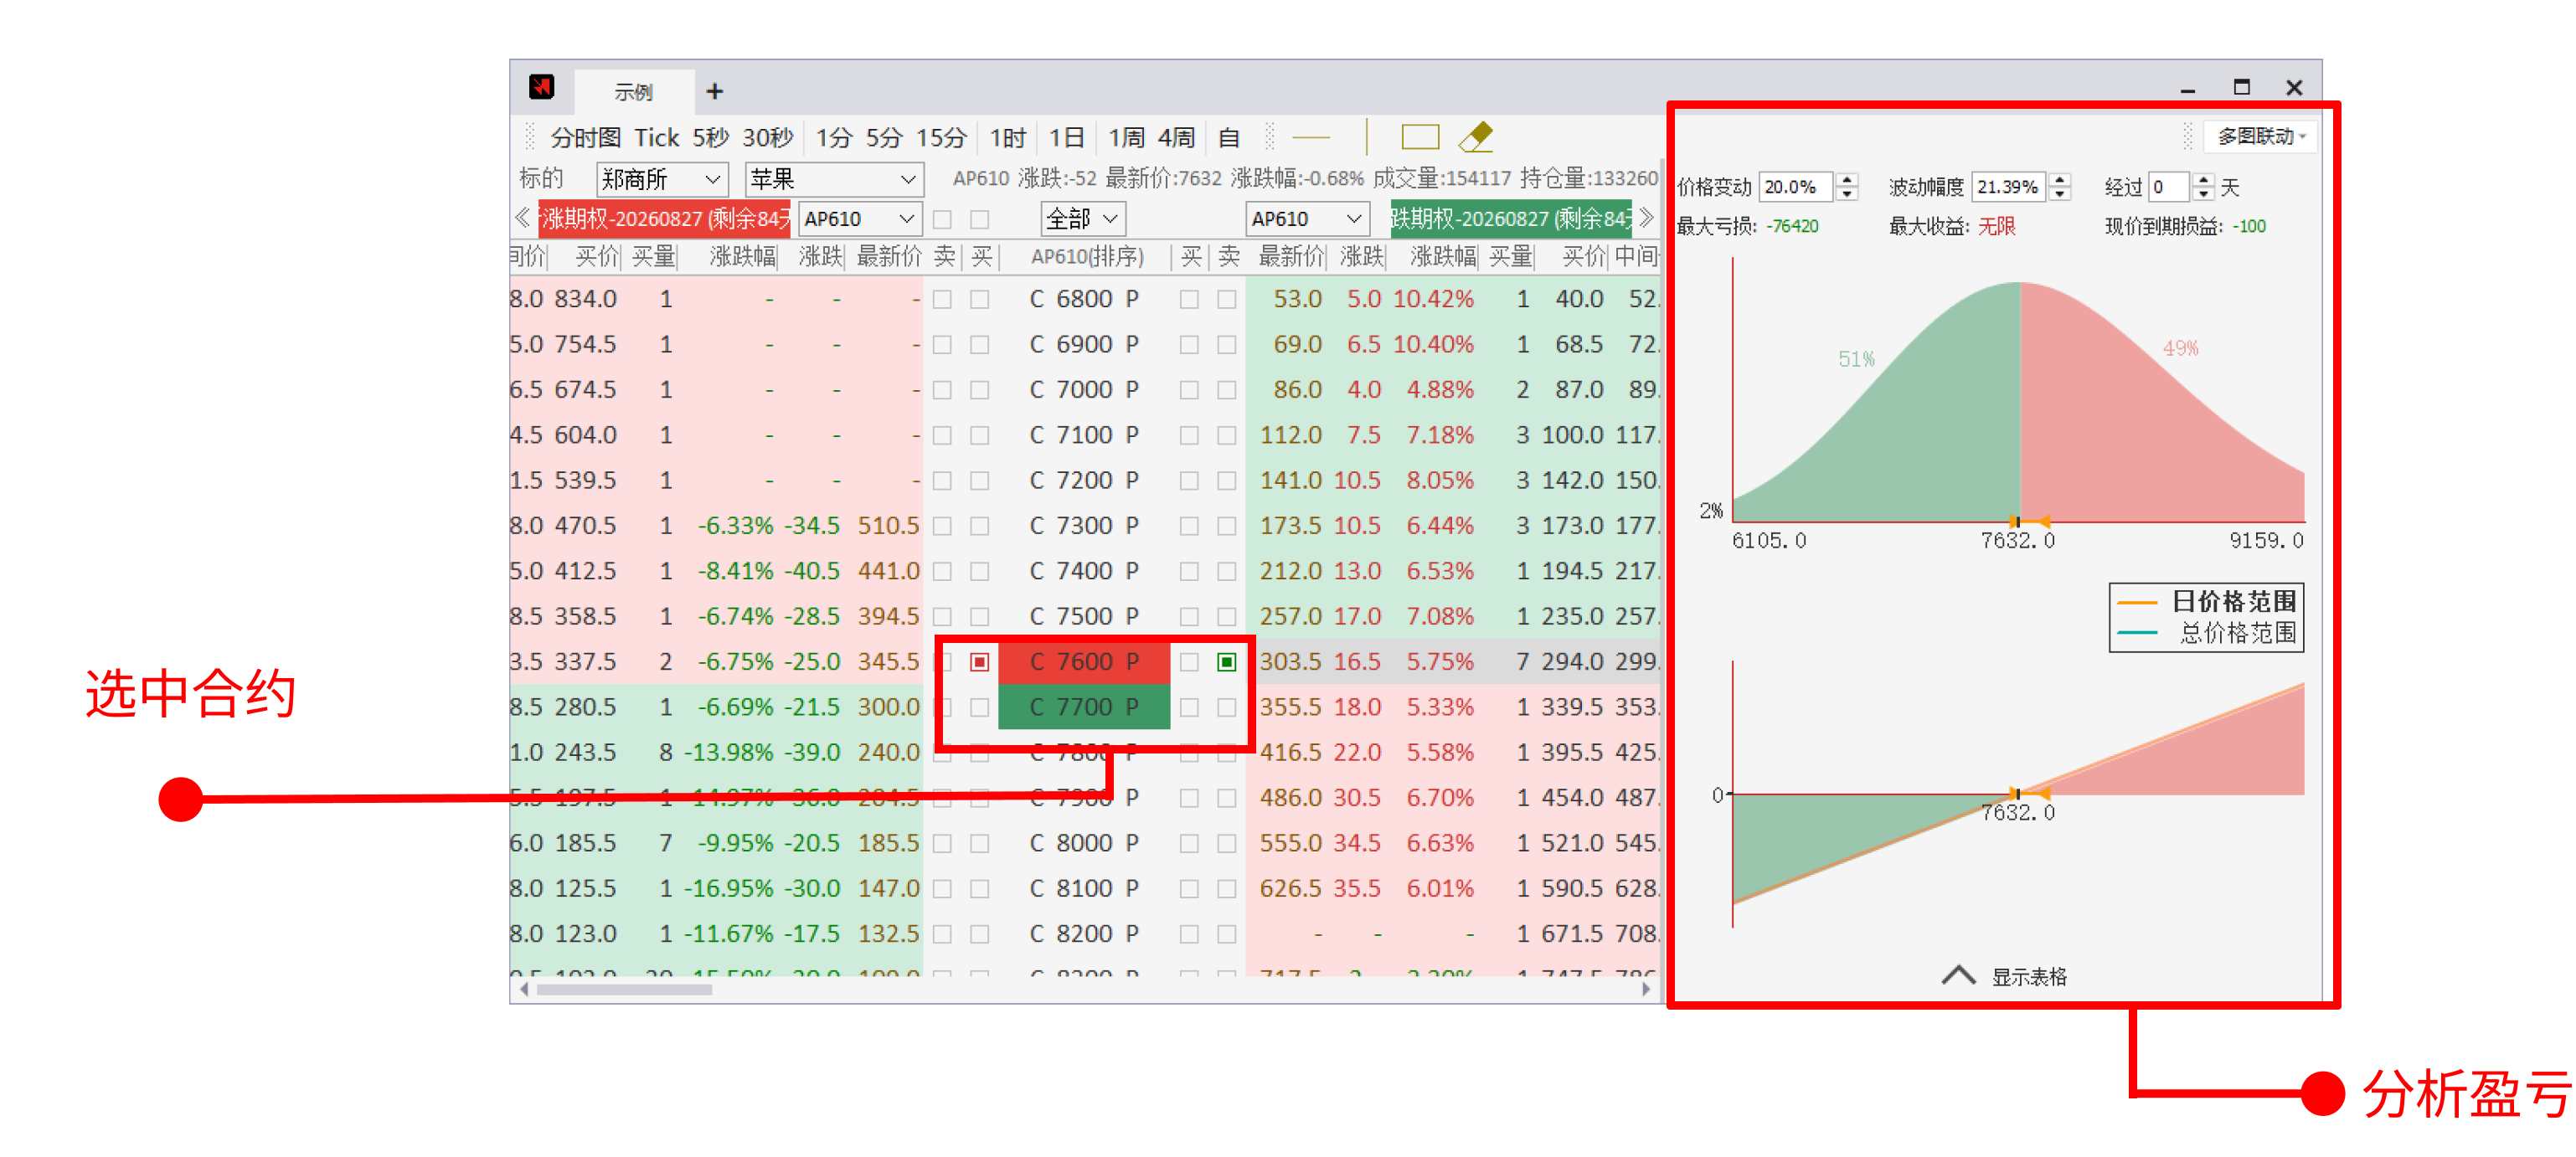Click the horizontal scrollbar thumb under the table

[624, 989]
